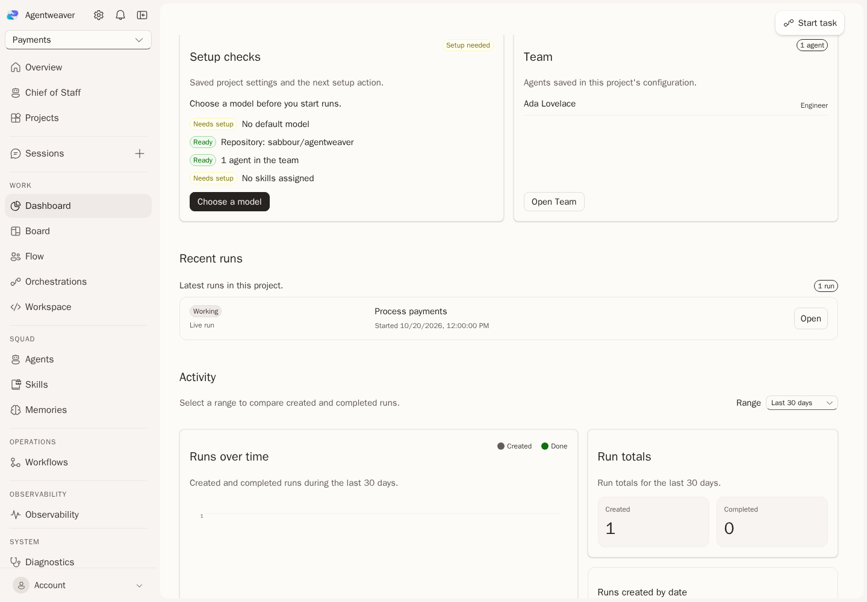Screen dimensions: 867x602
Task: Open the settings gear icon
Action: 99,15
